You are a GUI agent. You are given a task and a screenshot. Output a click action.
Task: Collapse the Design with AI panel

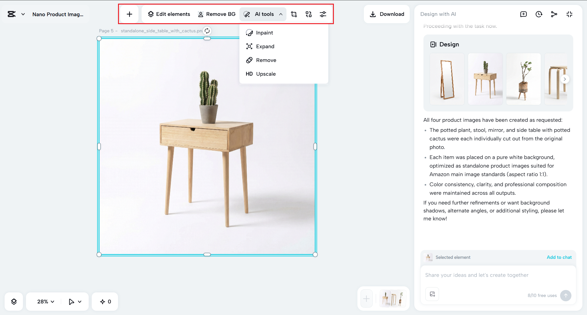(569, 14)
